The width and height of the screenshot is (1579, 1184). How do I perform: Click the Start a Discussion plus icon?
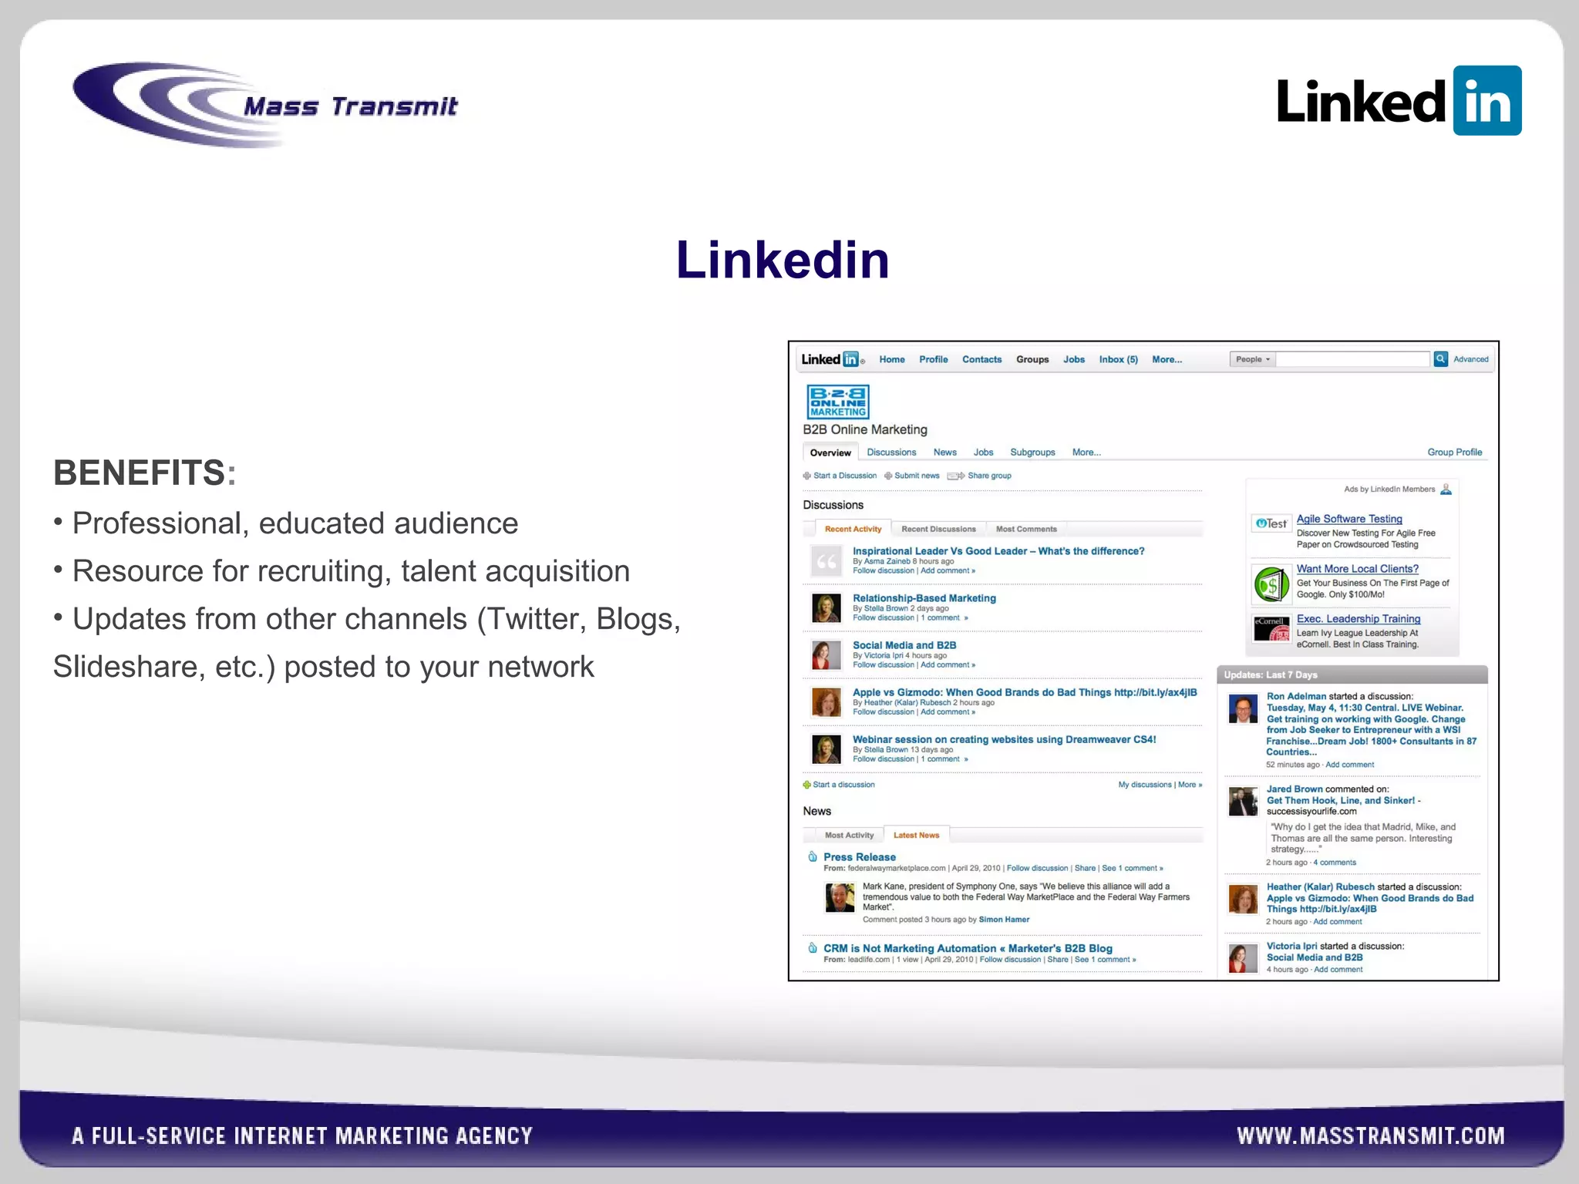click(807, 476)
